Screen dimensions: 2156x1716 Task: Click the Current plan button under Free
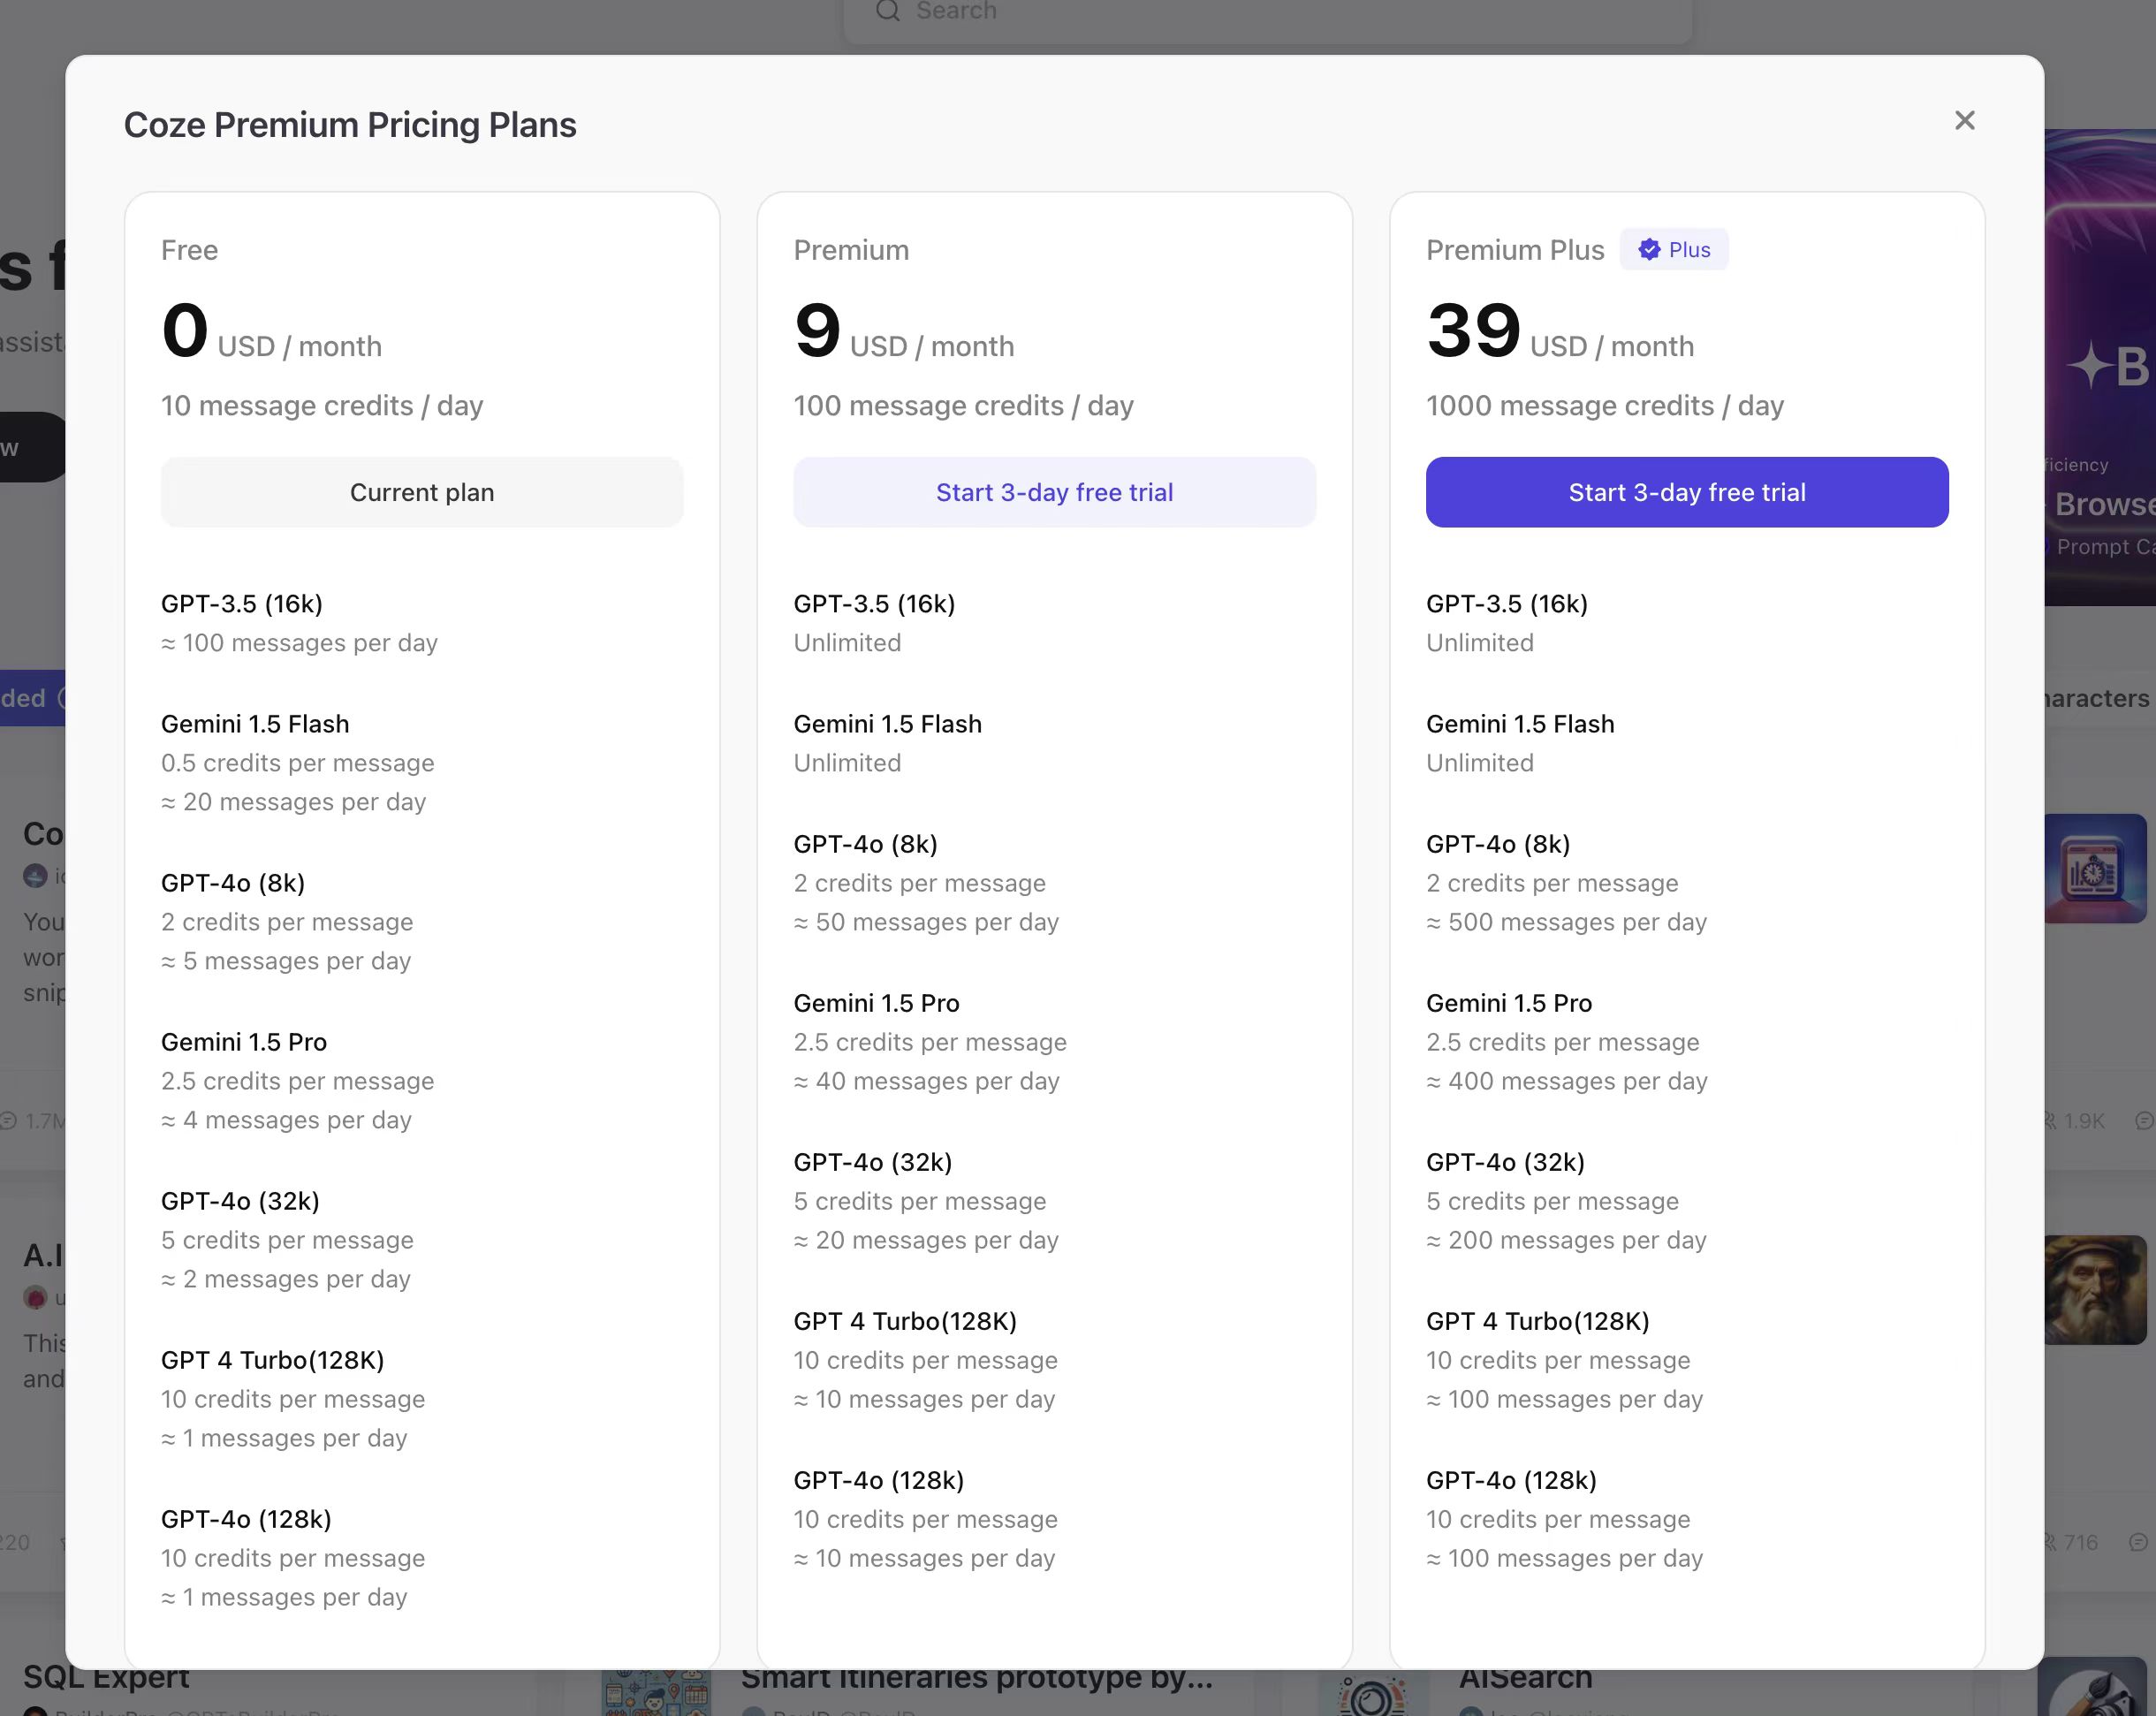tap(422, 492)
